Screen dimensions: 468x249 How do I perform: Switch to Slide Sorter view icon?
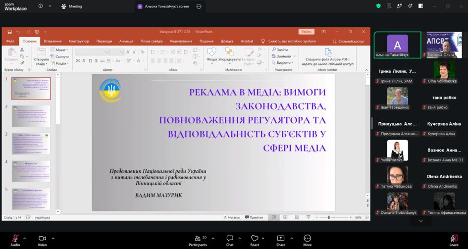(x=285, y=217)
